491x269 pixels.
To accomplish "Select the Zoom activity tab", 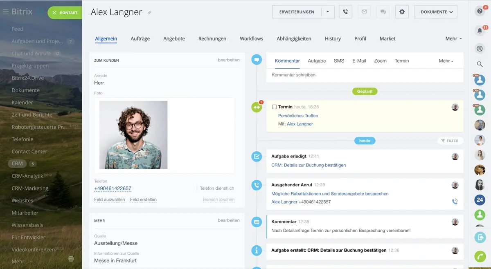I will 380,61.
